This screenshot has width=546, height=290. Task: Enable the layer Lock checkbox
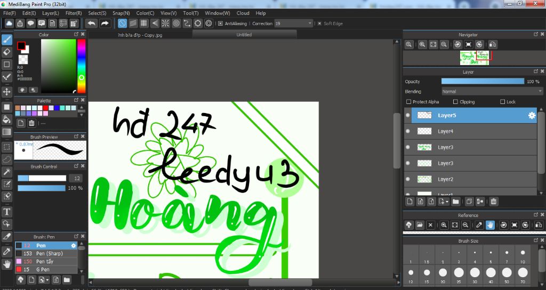click(502, 102)
